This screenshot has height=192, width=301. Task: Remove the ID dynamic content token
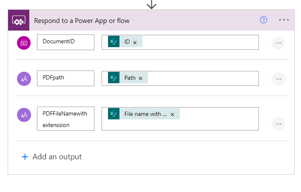(x=135, y=42)
